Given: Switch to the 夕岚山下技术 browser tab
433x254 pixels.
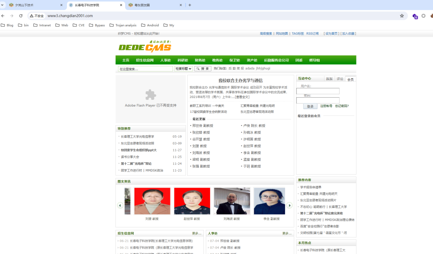Looking at the screenshot, I should point(32,5).
